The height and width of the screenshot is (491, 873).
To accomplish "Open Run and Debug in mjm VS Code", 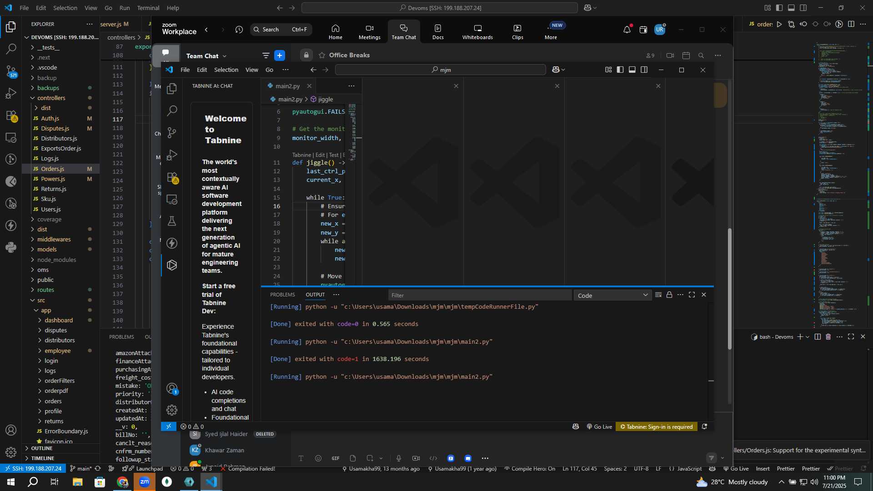I will point(172,155).
